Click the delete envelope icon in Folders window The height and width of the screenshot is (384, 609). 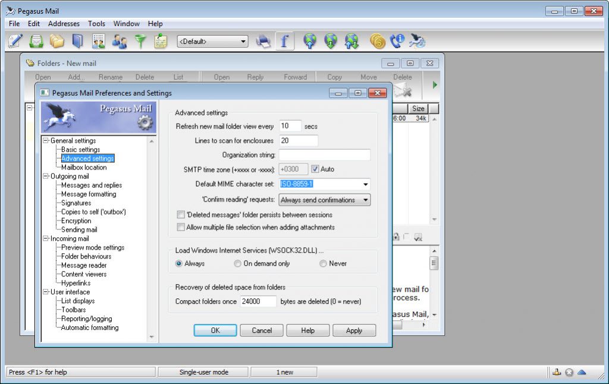click(402, 91)
